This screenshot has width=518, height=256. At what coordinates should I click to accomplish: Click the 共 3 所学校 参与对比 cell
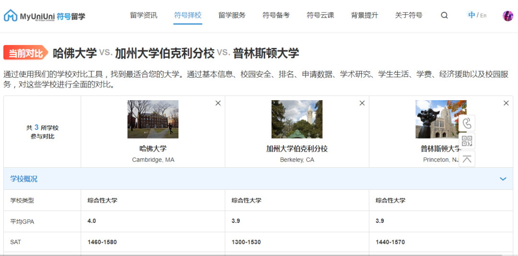(x=42, y=131)
